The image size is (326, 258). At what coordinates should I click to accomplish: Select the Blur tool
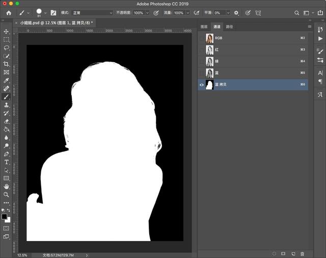[x=6, y=138]
